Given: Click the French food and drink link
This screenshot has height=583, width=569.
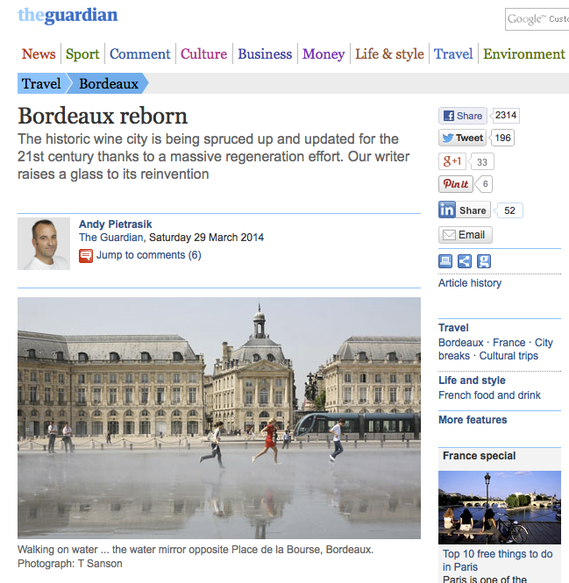Looking at the screenshot, I should click(489, 395).
